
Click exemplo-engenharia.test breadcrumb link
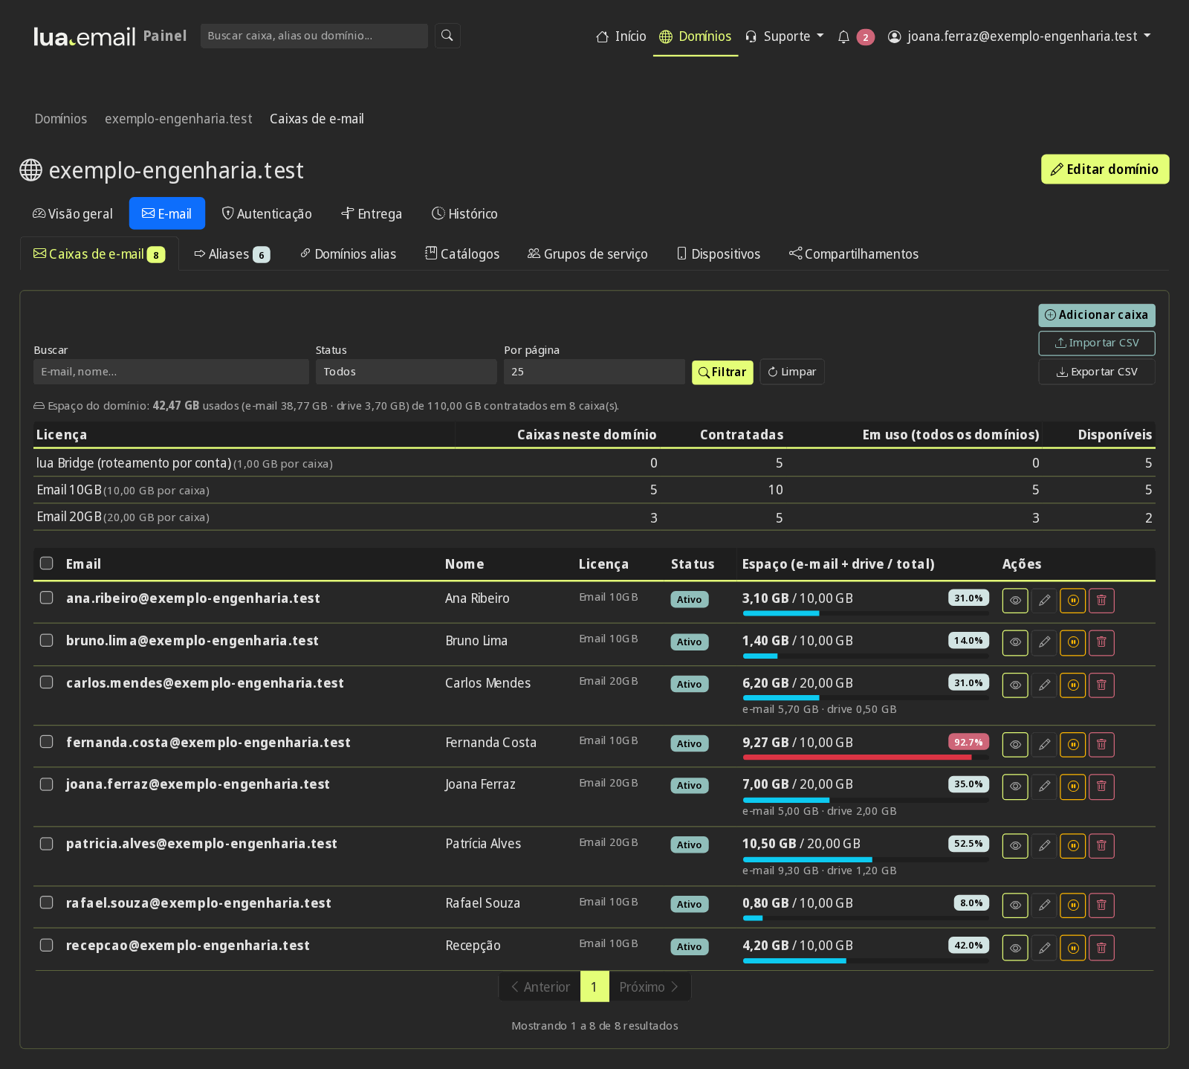(x=178, y=119)
